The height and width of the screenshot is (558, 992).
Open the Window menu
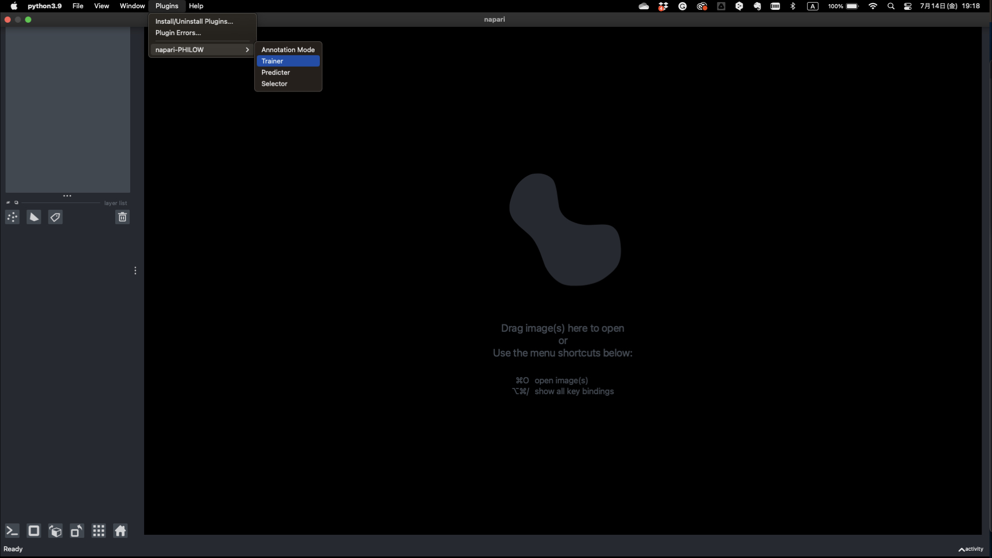click(x=132, y=6)
